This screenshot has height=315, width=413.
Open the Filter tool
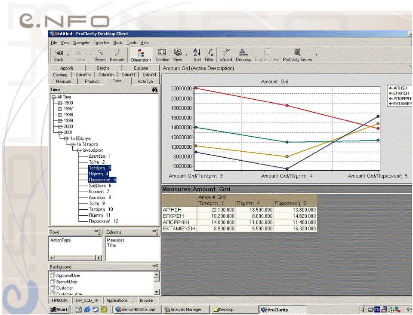(x=209, y=55)
